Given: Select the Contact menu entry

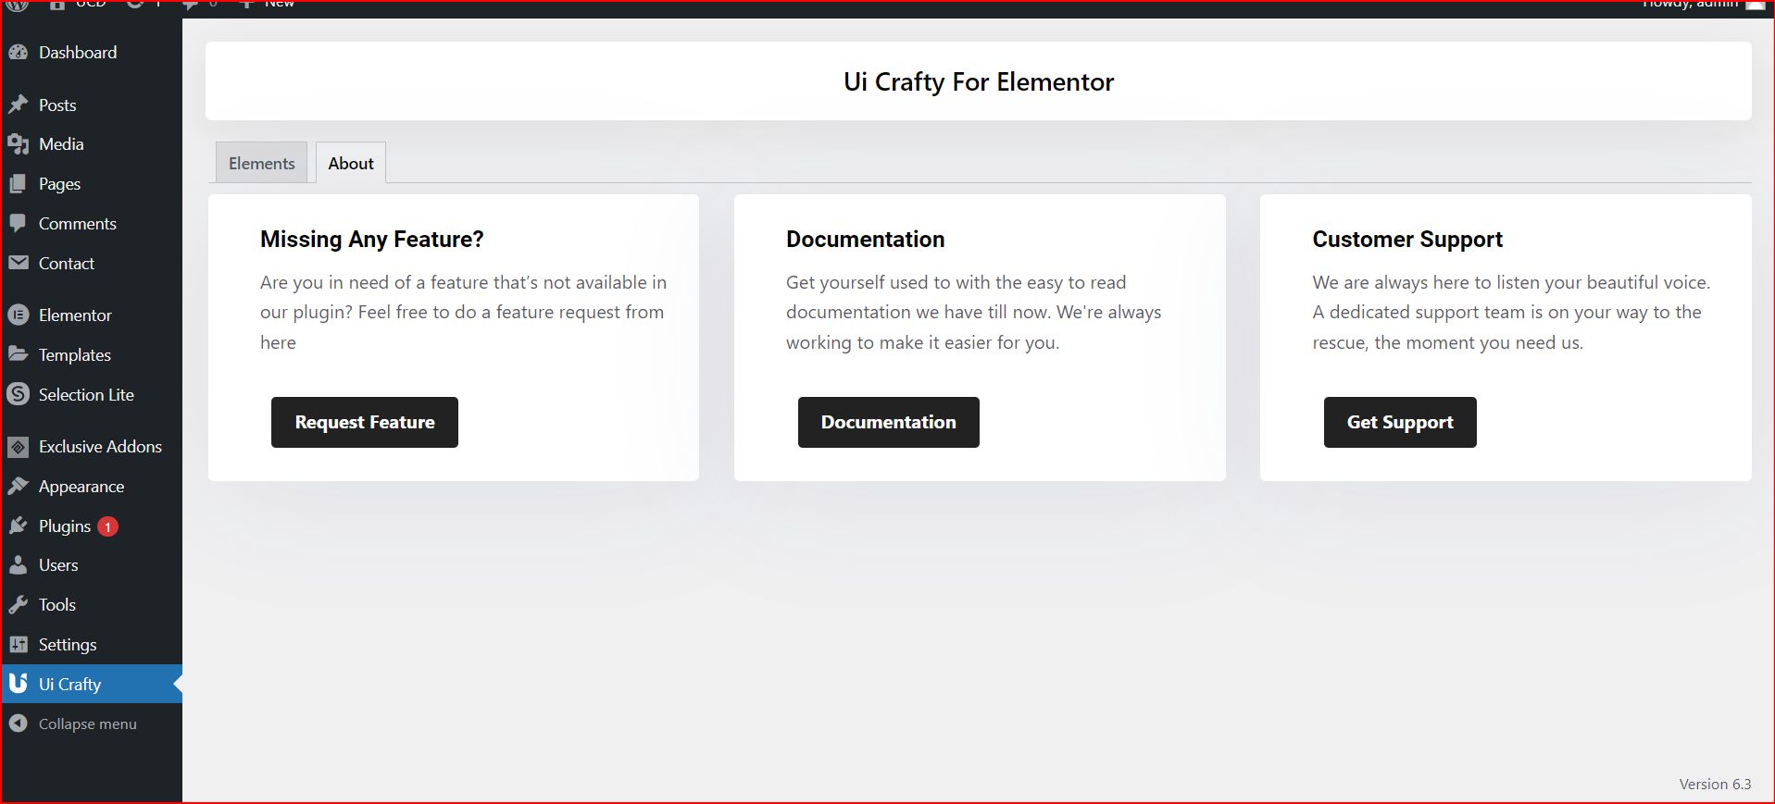Looking at the screenshot, I should (x=92, y=264).
